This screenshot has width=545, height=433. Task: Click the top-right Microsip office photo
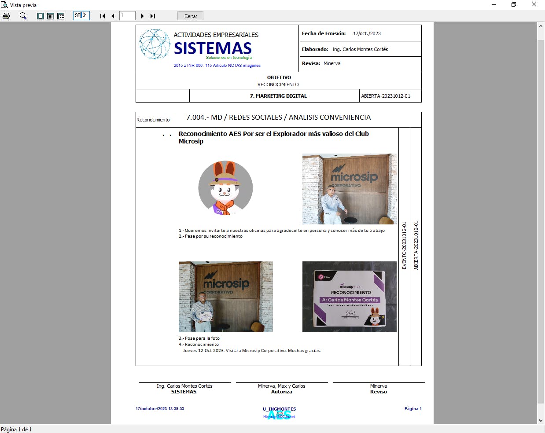pyautogui.click(x=350, y=189)
